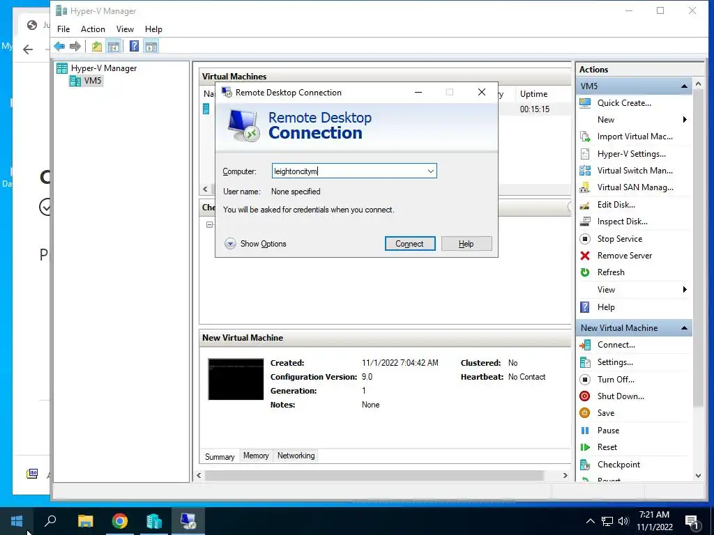714x535 pixels.
Task: Click Save virtual machine action
Action: point(606,413)
